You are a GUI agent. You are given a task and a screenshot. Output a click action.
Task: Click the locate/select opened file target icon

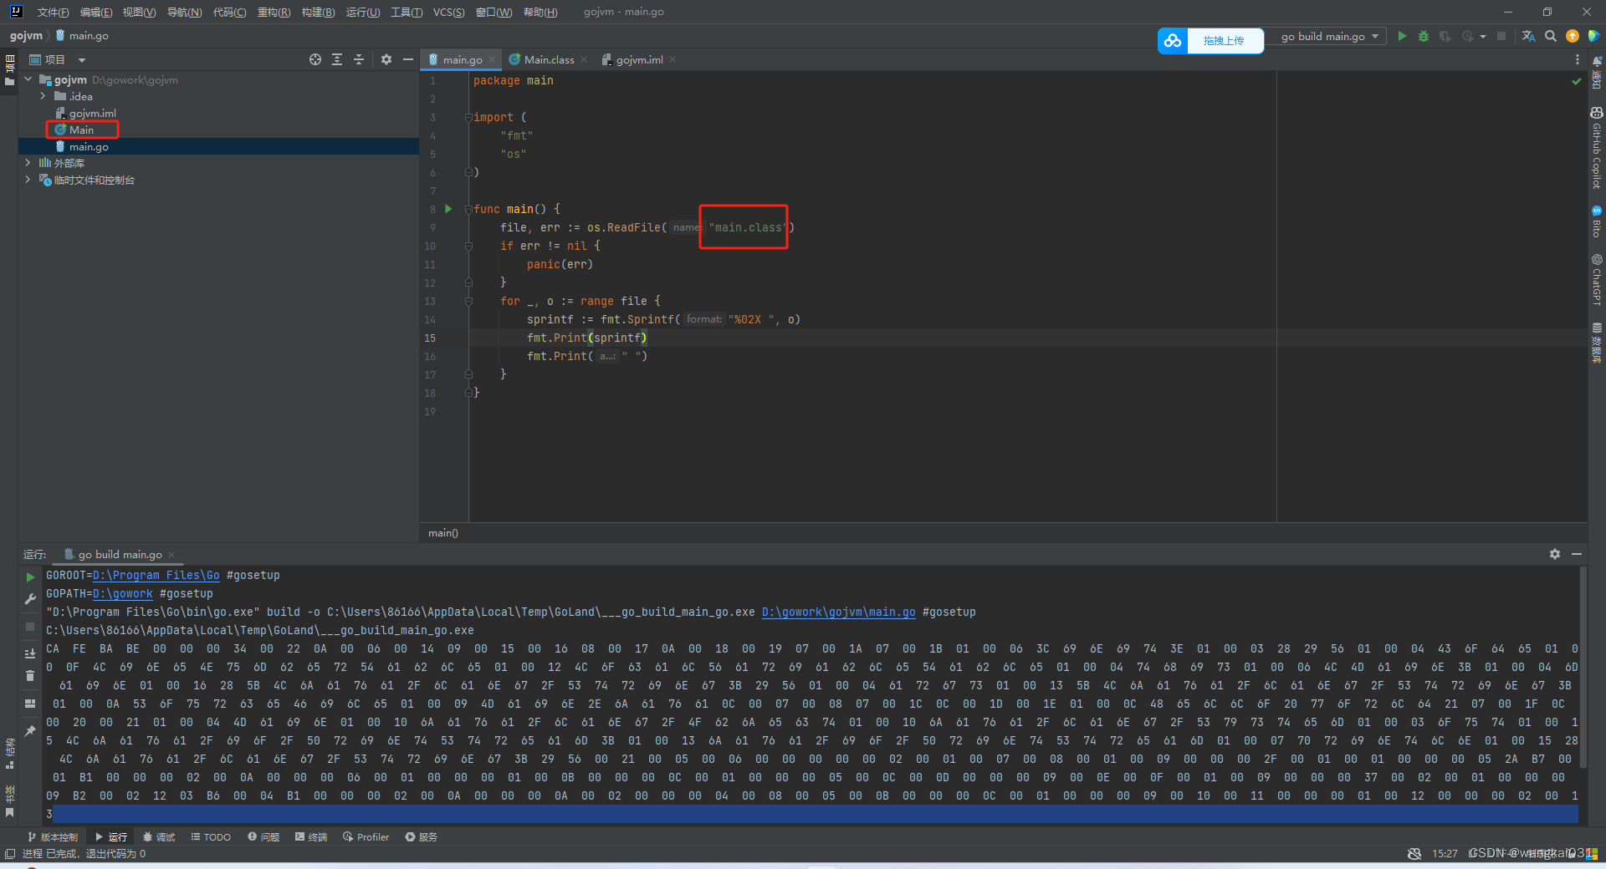pos(315,59)
